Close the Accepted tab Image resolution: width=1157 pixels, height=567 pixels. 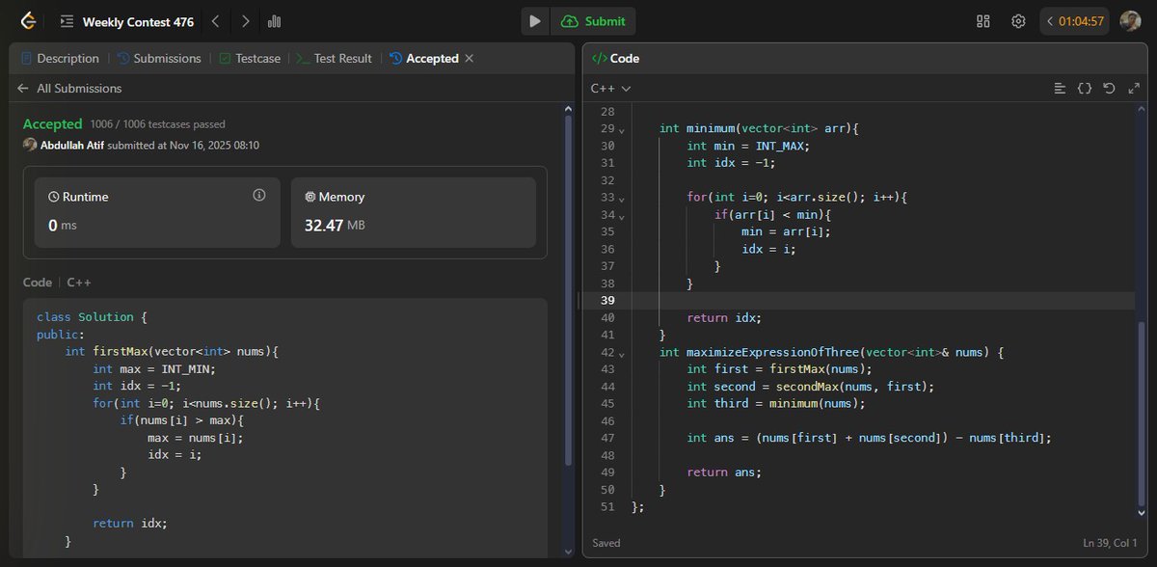pyautogui.click(x=469, y=58)
